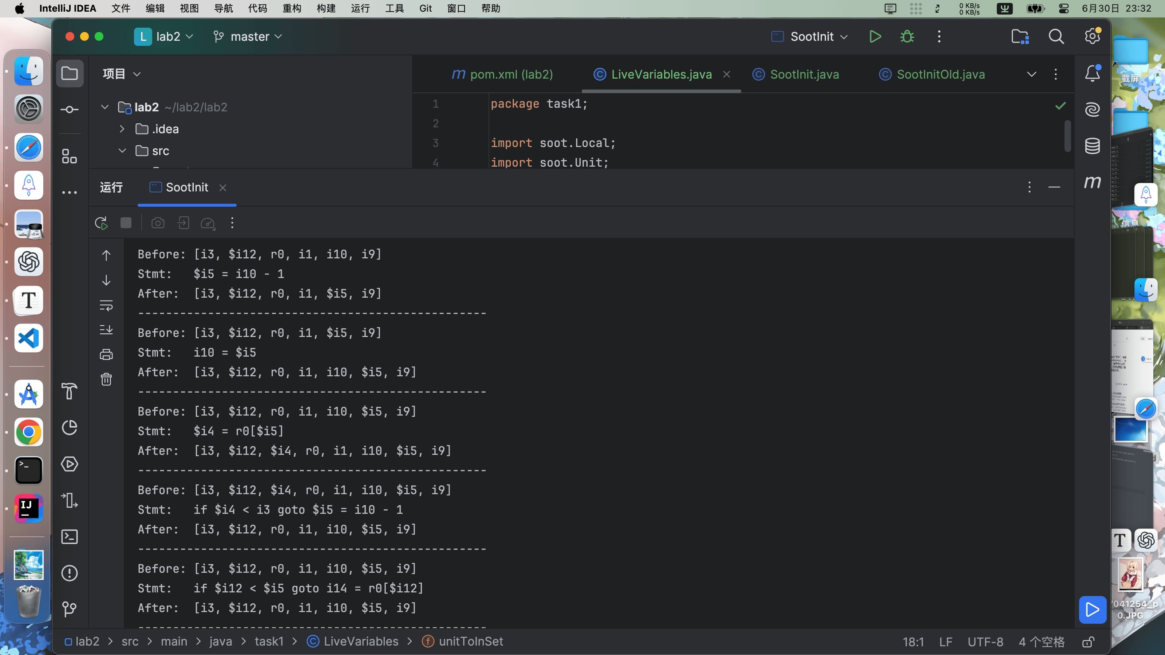
Task: Click the Rerun SootInit icon
Action: click(101, 223)
